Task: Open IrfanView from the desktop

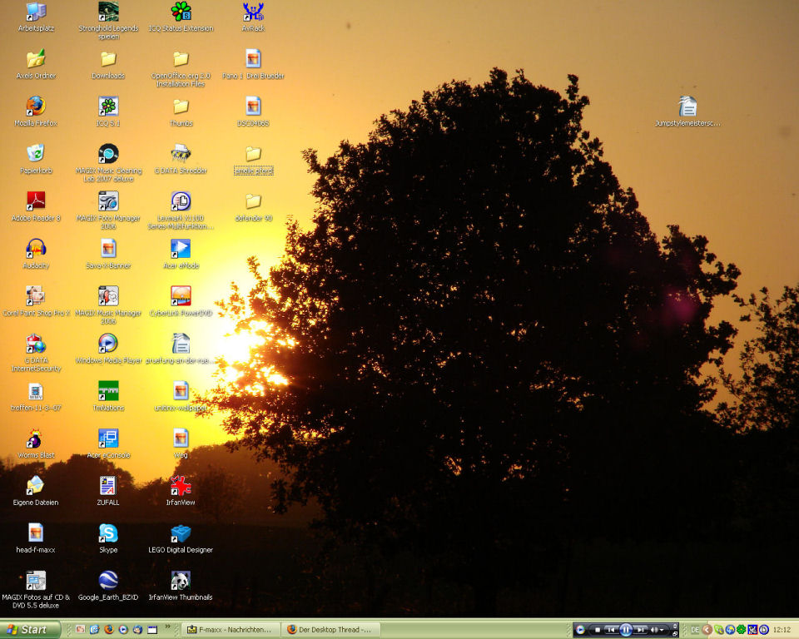Action: point(181,486)
